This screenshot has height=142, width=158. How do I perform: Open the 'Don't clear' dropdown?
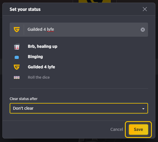(79, 108)
